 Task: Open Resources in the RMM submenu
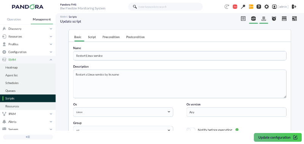pos(28,106)
